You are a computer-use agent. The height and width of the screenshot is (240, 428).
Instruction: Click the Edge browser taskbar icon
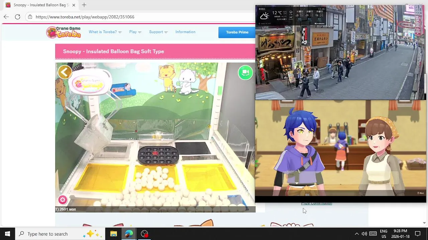click(129, 234)
